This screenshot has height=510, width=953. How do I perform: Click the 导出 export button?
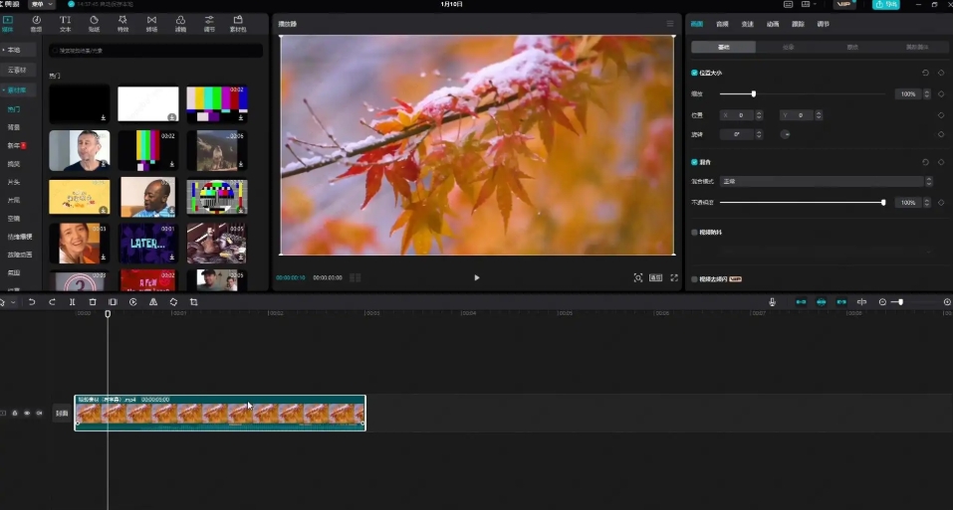(x=885, y=5)
